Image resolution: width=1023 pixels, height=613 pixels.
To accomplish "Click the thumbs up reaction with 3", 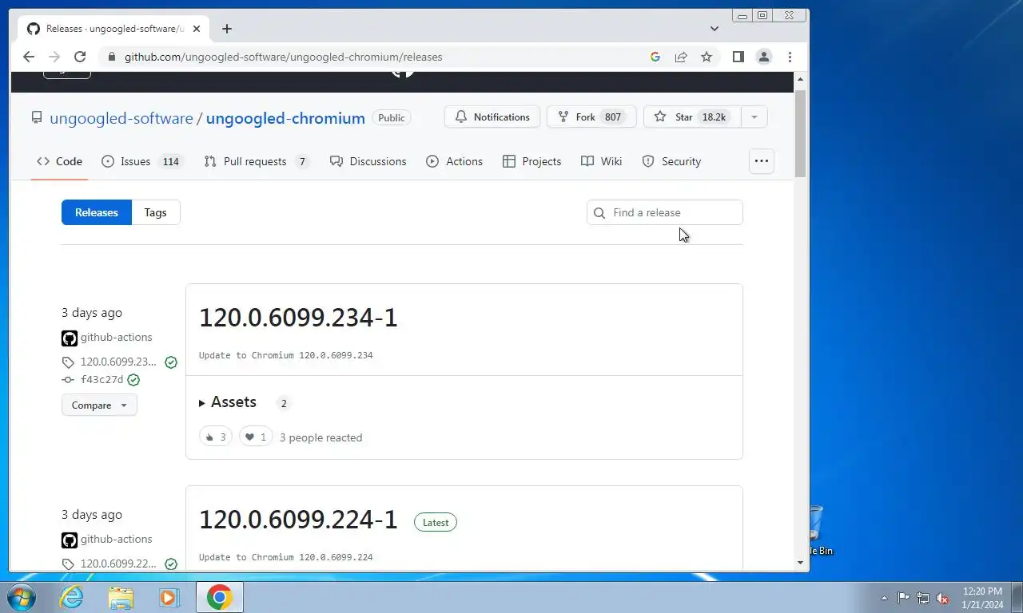I will click(215, 437).
